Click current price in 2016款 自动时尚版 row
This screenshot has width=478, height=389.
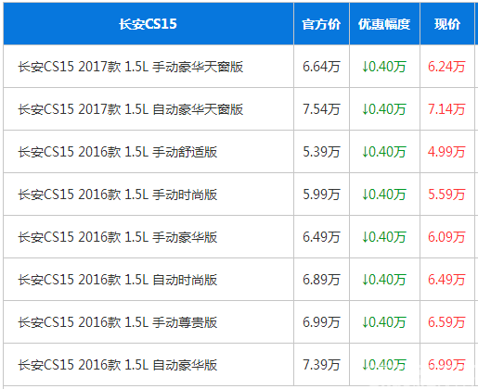446,280
